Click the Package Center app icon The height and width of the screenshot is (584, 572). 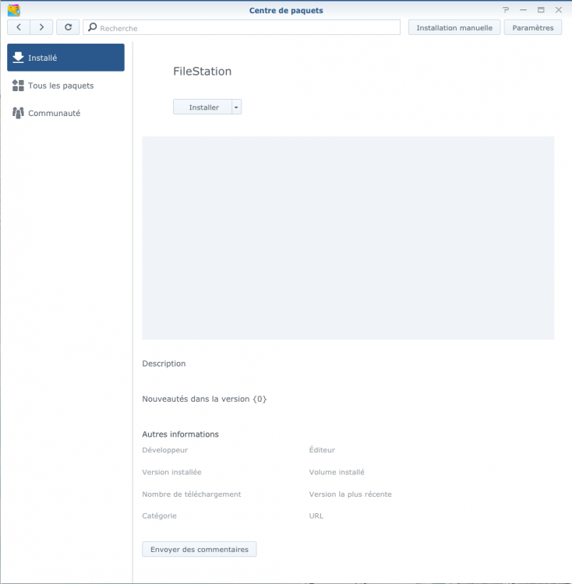14,10
